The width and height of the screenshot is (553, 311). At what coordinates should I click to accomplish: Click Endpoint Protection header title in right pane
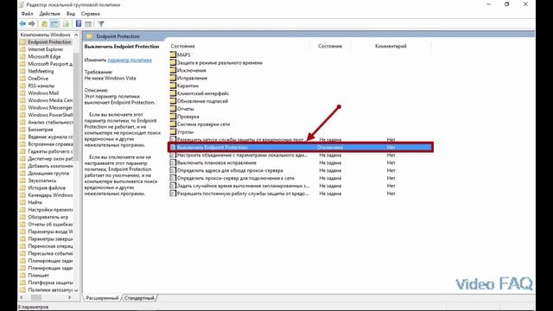click(x=118, y=36)
